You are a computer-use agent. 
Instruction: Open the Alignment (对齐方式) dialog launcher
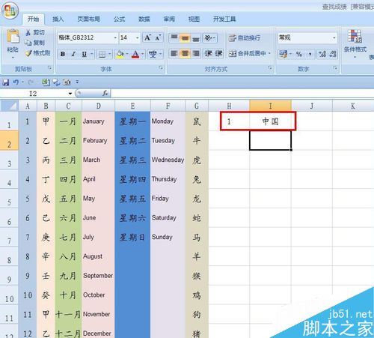[270, 67]
